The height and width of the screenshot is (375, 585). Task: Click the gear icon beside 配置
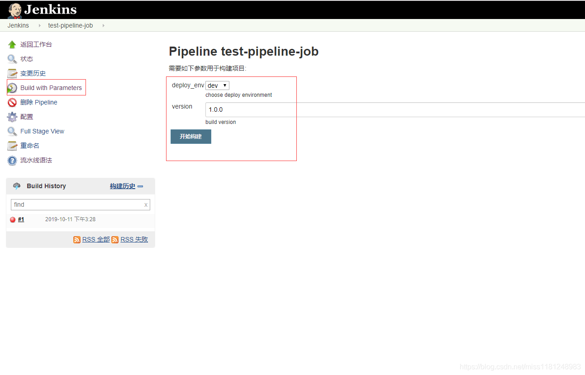point(12,117)
